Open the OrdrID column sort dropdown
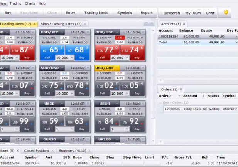238x167 pixels. point(179,96)
